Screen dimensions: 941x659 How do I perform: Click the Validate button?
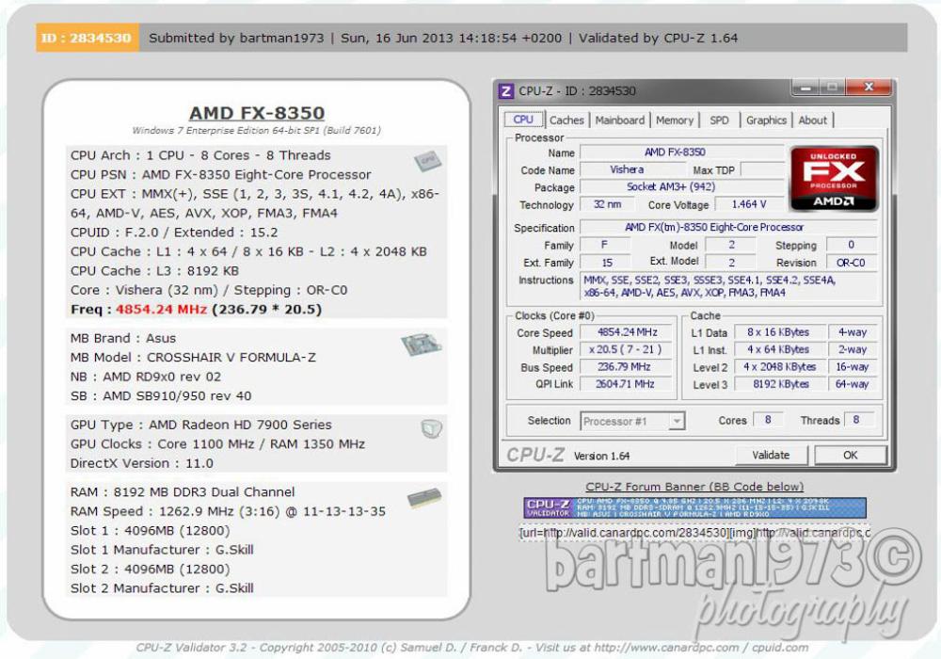click(772, 455)
